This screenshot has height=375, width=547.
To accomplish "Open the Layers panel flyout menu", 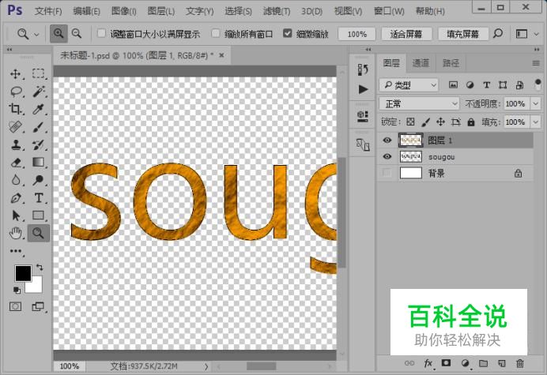I will (536, 63).
